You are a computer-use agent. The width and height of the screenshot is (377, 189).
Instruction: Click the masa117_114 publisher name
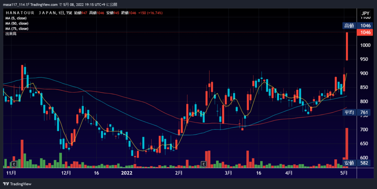[x=14, y=4]
